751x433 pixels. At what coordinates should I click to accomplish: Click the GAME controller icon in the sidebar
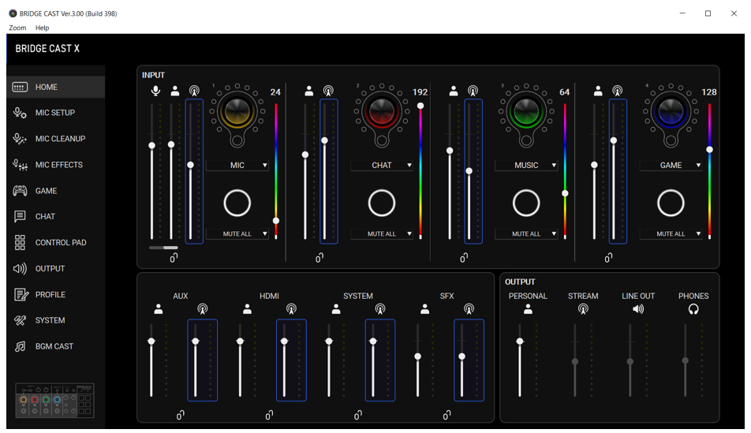click(x=20, y=191)
